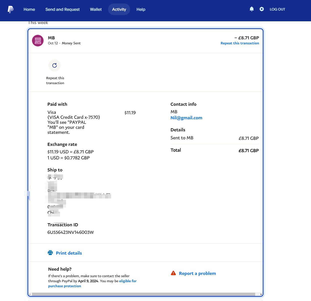Viewport: 311px width, 301px height.
Task: Click the blue Repeat this transaction link
Action: [240, 43]
